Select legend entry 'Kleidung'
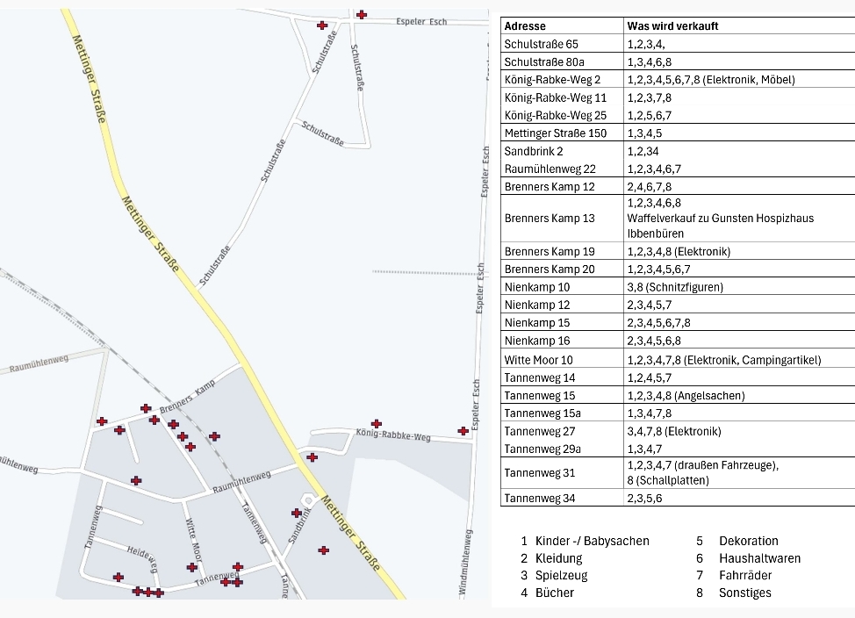This screenshot has width=855, height=618. point(559,558)
